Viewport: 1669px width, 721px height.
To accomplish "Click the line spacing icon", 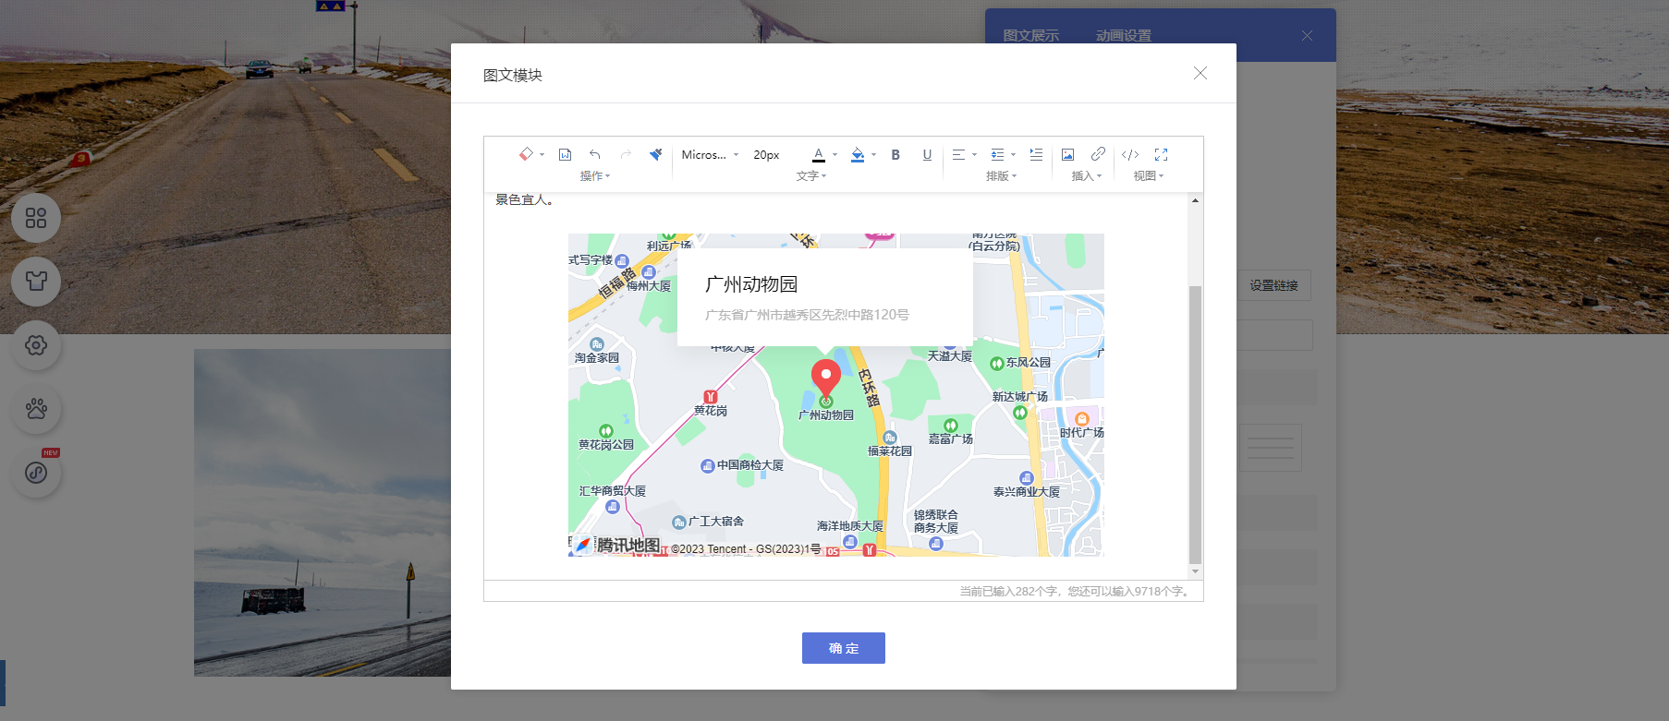I will click(x=997, y=154).
